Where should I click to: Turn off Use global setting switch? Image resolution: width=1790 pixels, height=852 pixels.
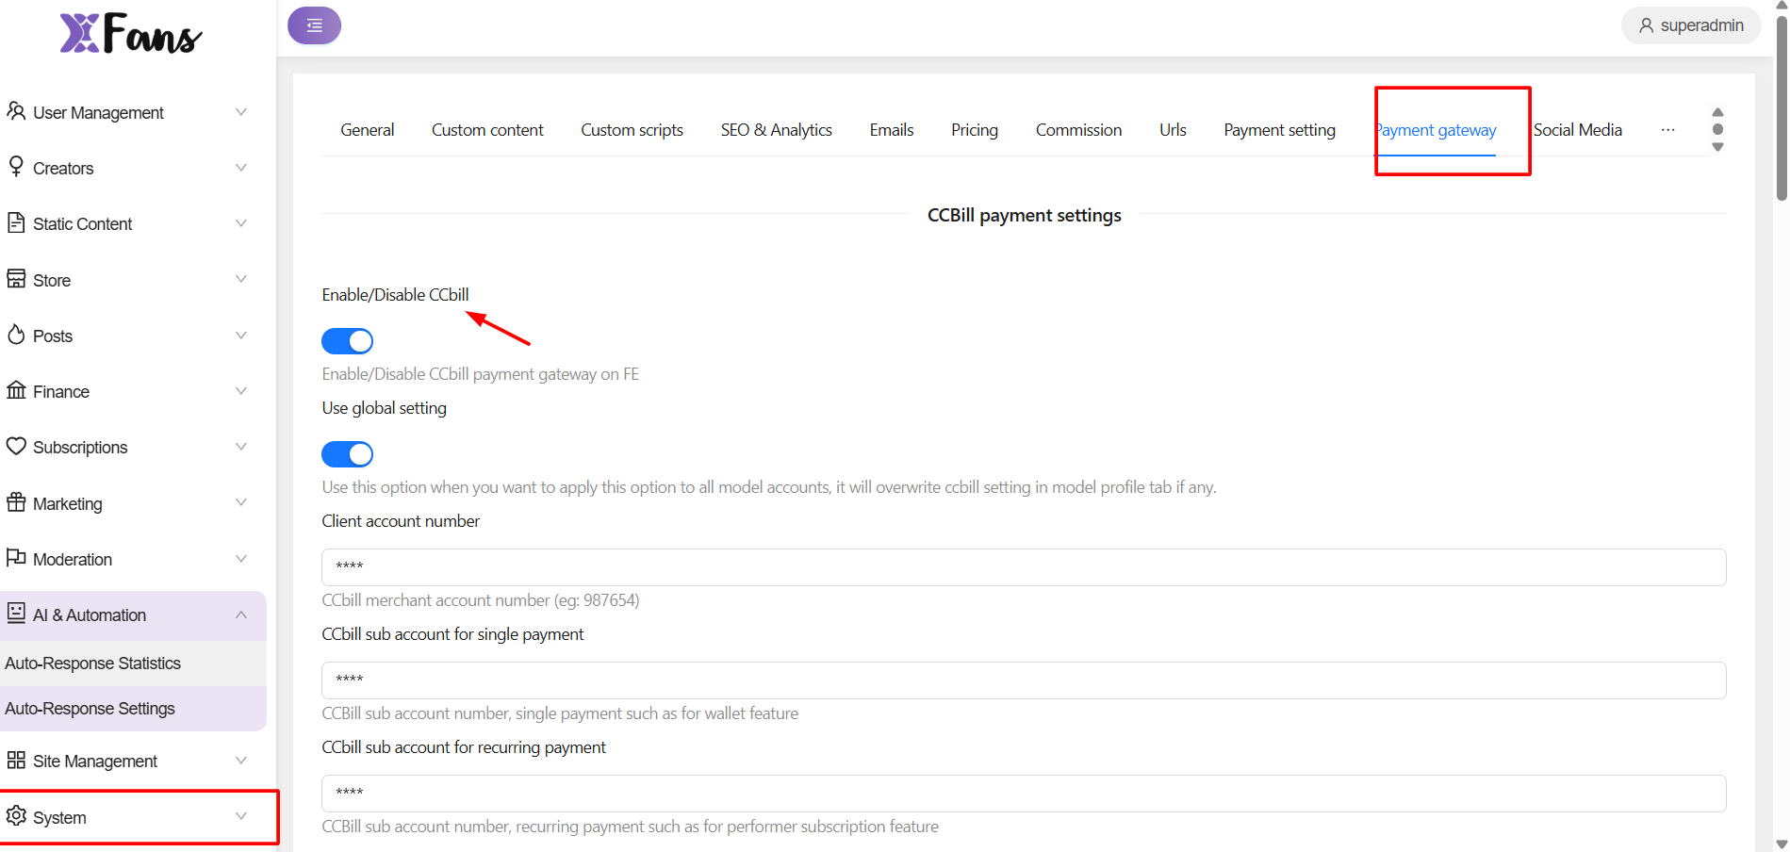tap(347, 454)
